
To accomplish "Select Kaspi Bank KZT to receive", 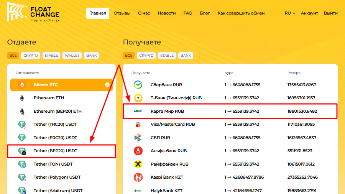I will pyautogui.click(x=230, y=177).
